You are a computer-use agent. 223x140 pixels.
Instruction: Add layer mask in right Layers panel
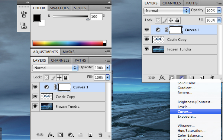pyautogui.click(x=172, y=78)
